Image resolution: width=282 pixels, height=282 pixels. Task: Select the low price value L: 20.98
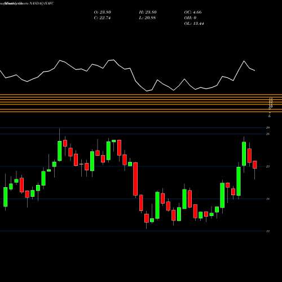pyautogui.click(x=147, y=18)
